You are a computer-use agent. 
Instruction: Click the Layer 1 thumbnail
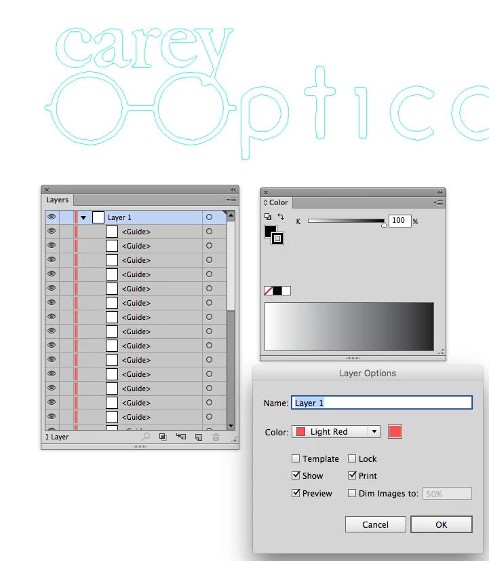click(98, 217)
